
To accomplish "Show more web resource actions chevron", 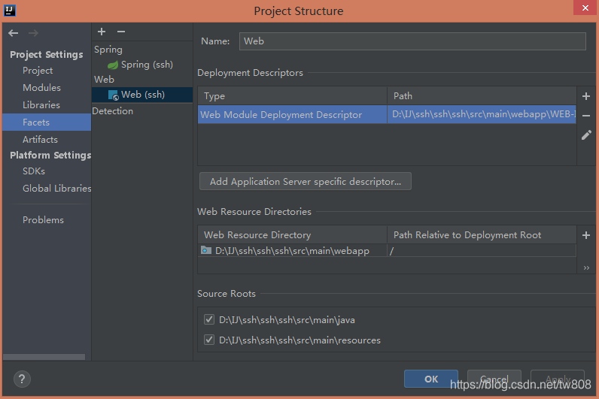I will (x=586, y=268).
